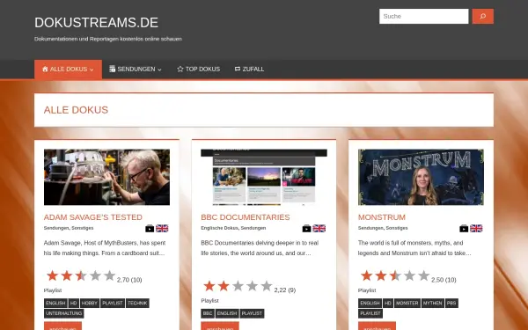Open Englische Dokus category under BBC Documentaries
This screenshot has width=528, height=330.
219,228
